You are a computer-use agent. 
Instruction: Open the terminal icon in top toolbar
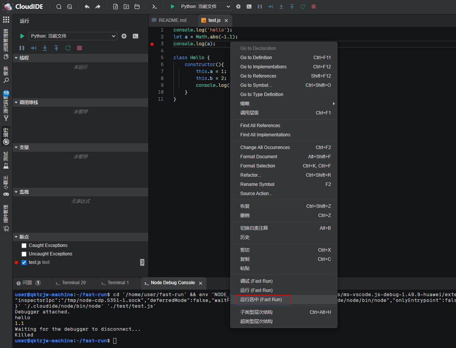(154, 7)
